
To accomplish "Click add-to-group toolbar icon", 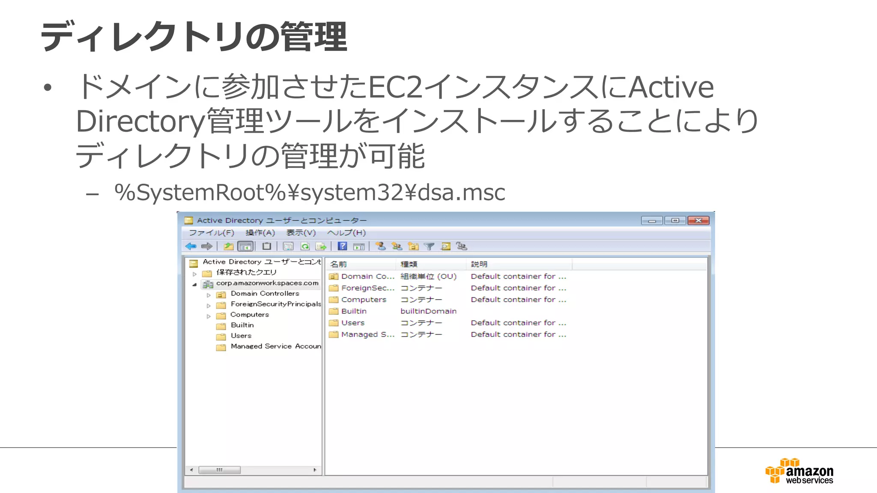I will (x=462, y=246).
